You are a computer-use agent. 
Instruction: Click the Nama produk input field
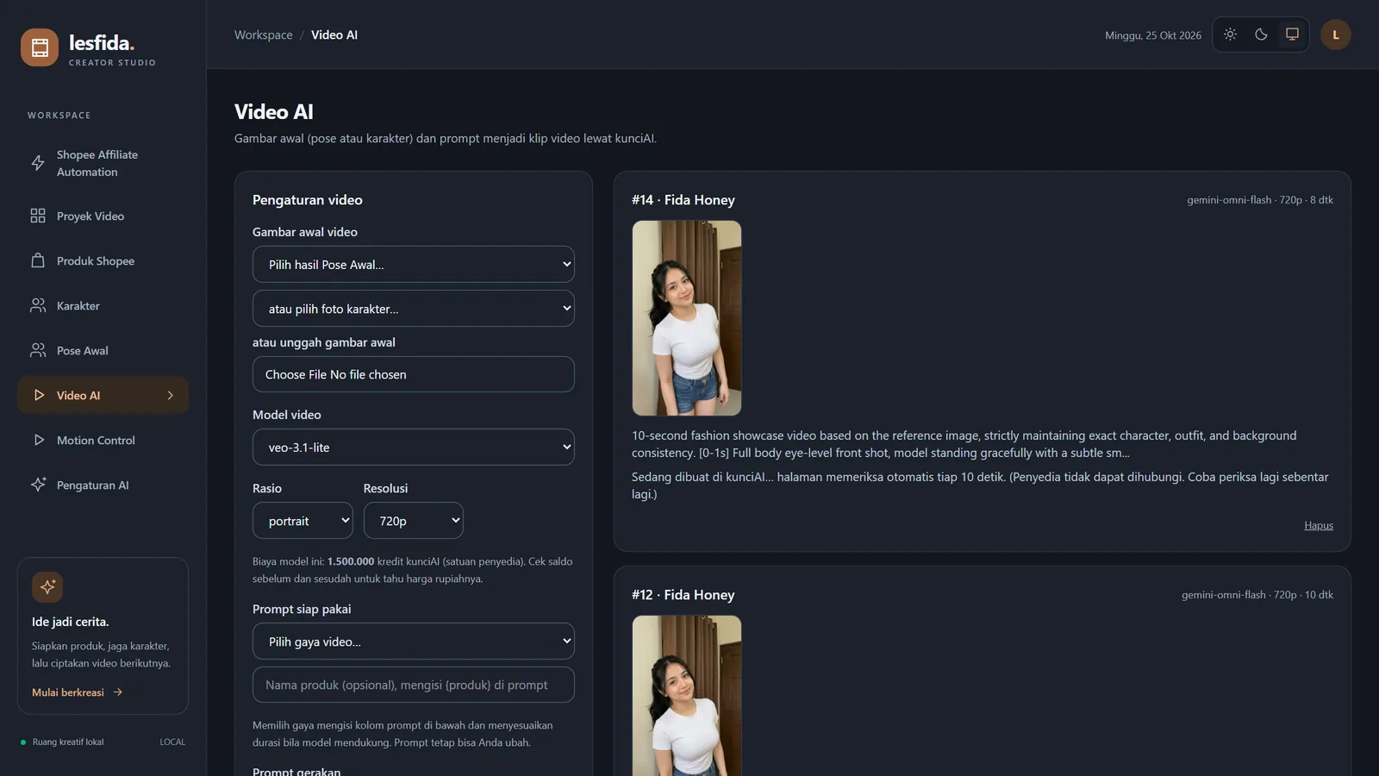tap(414, 685)
